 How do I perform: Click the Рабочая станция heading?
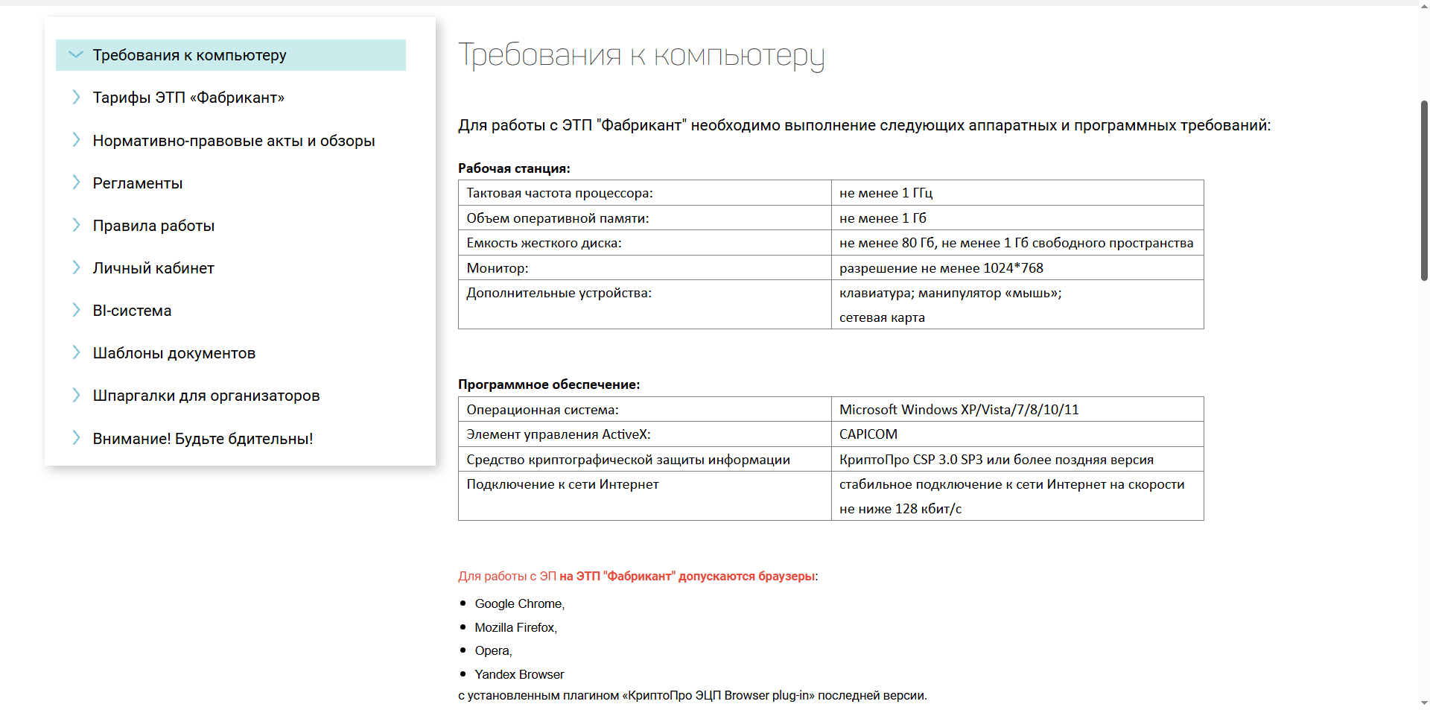click(514, 168)
